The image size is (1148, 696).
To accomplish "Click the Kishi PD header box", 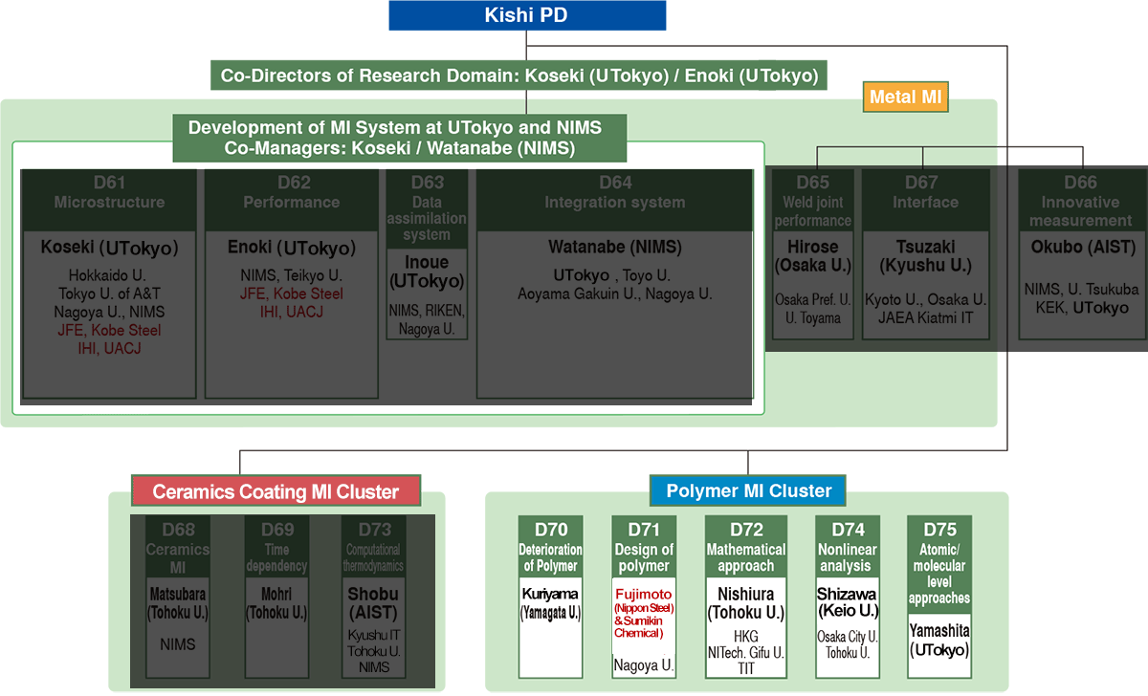I will point(526,15).
